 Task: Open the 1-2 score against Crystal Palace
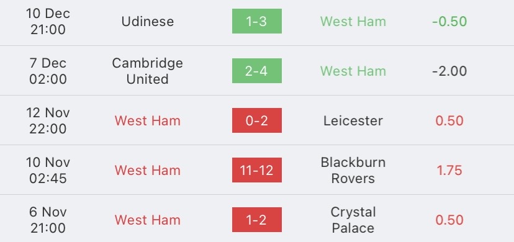(256, 220)
